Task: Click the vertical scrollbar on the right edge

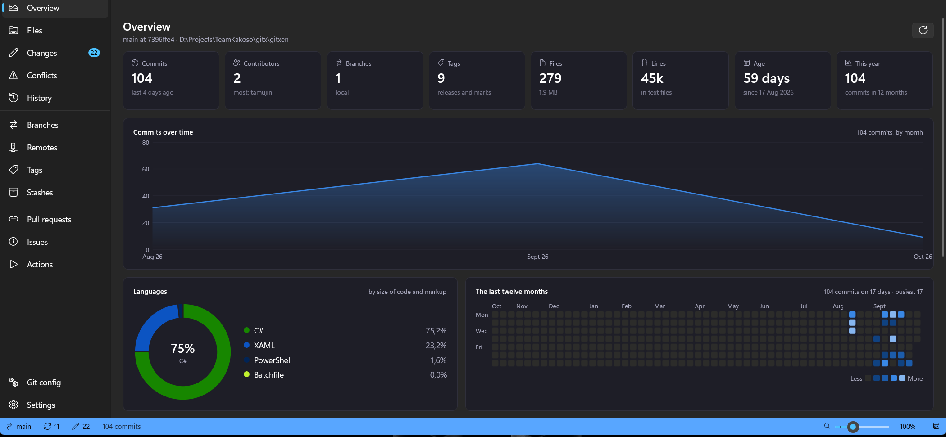Action: pos(943,137)
